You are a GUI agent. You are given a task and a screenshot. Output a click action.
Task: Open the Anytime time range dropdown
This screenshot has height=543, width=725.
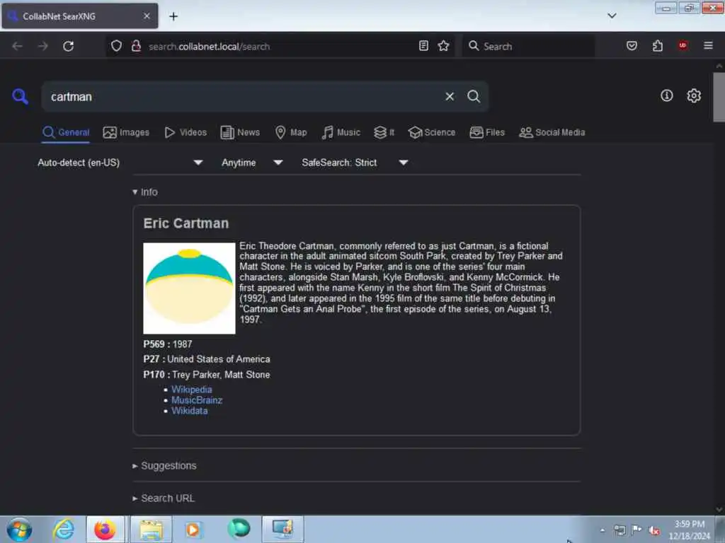[252, 163]
